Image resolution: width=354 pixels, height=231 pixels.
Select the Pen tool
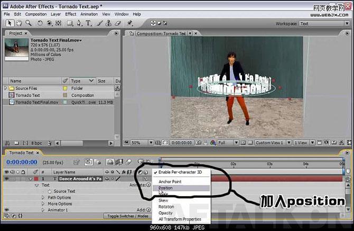click(79, 23)
